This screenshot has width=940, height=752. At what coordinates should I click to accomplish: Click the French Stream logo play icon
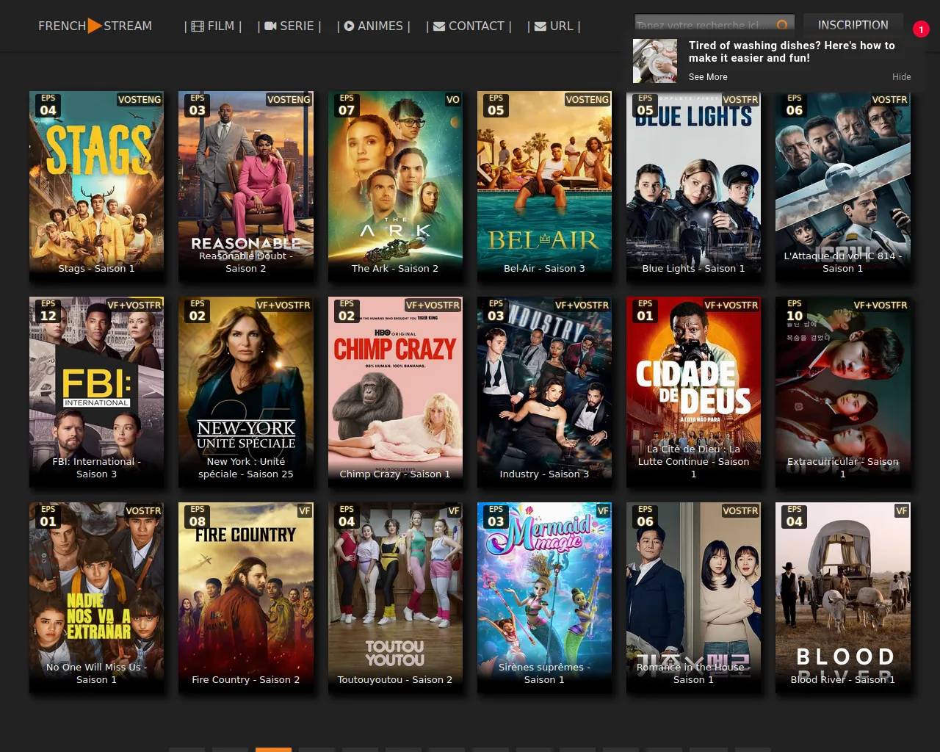click(95, 26)
